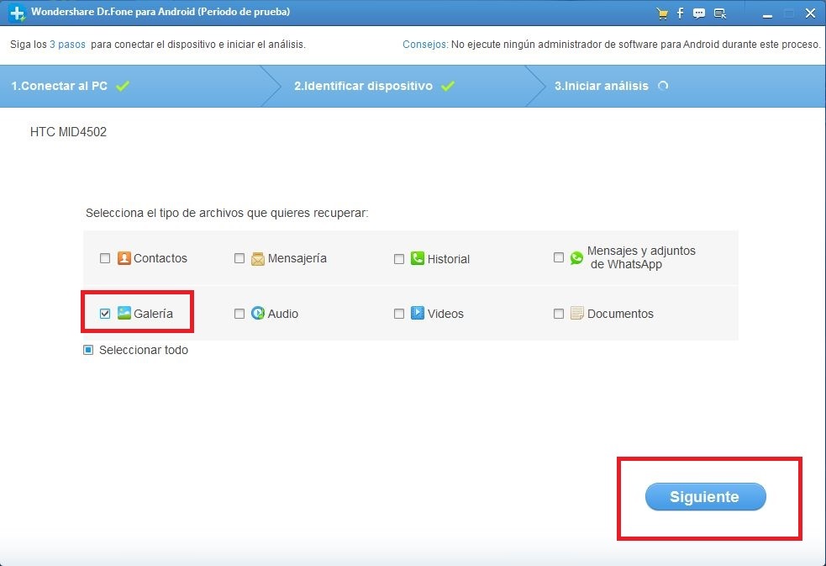
Task: Click the Dr.Fone app logo
Action: click(x=16, y=13)
